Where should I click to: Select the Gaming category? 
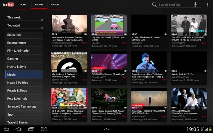point(24,59)
